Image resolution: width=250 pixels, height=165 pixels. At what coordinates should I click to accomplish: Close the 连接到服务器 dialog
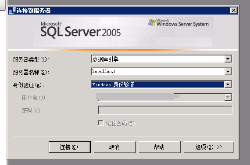[x=234, y=11]
